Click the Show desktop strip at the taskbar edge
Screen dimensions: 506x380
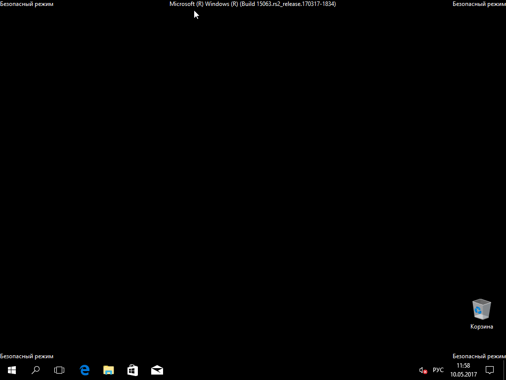pos(505,370)
